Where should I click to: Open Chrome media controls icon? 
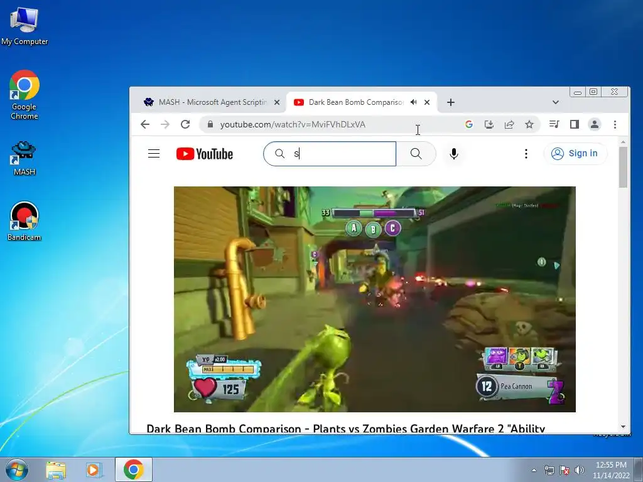click(554, 124)
